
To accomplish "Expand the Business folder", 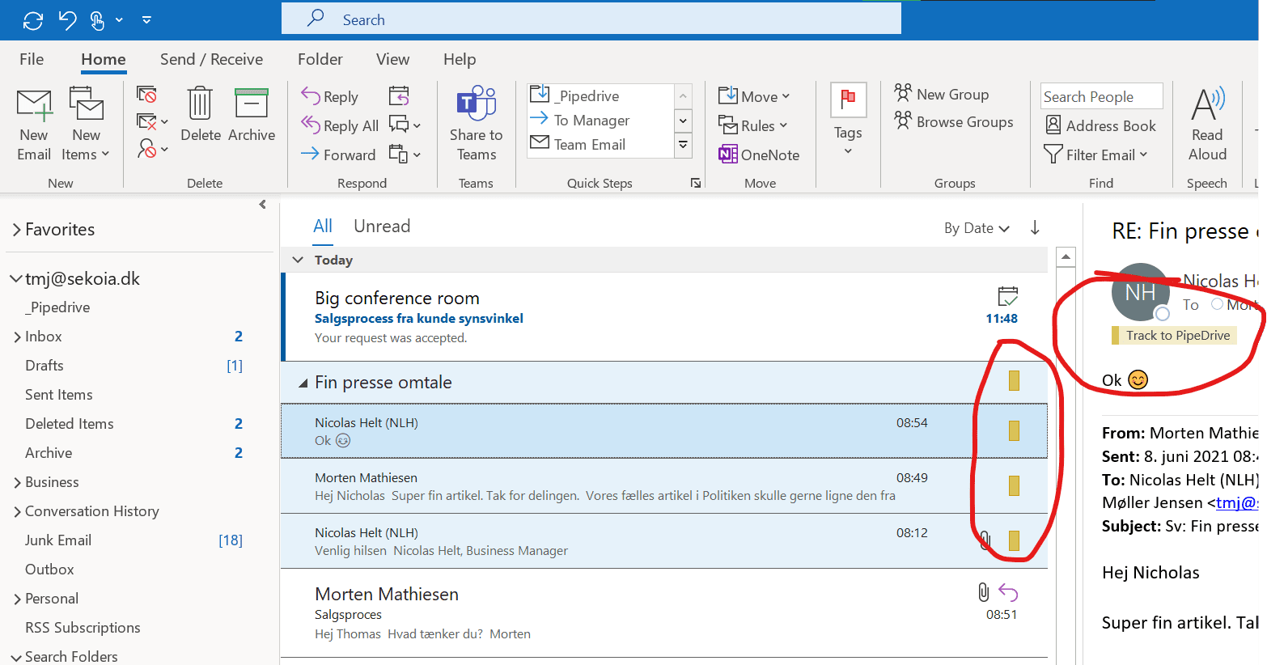I will pos(17,483).
